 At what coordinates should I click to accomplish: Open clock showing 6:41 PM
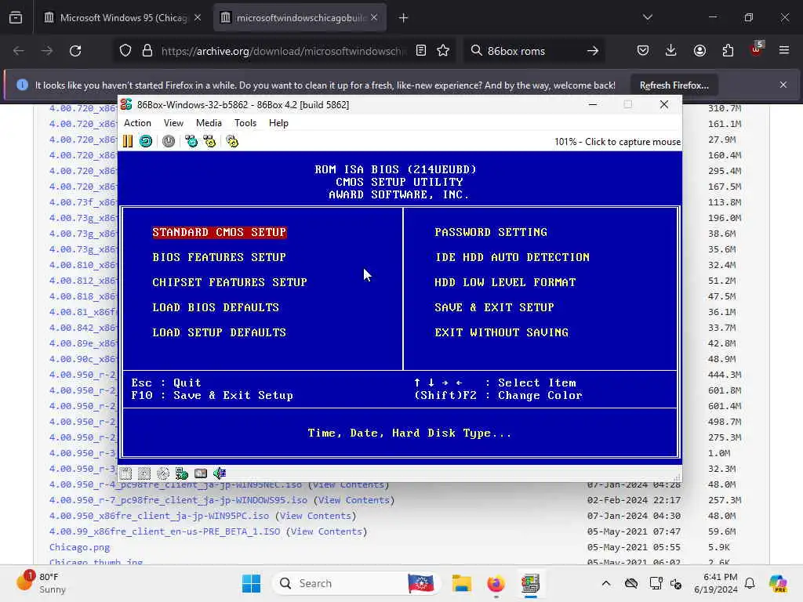[715, 583]
